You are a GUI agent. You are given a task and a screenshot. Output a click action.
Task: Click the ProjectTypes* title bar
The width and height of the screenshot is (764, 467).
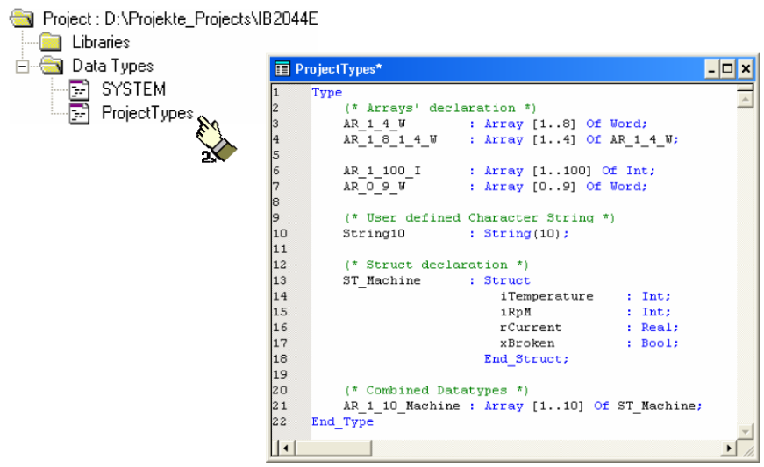[511, 69]
